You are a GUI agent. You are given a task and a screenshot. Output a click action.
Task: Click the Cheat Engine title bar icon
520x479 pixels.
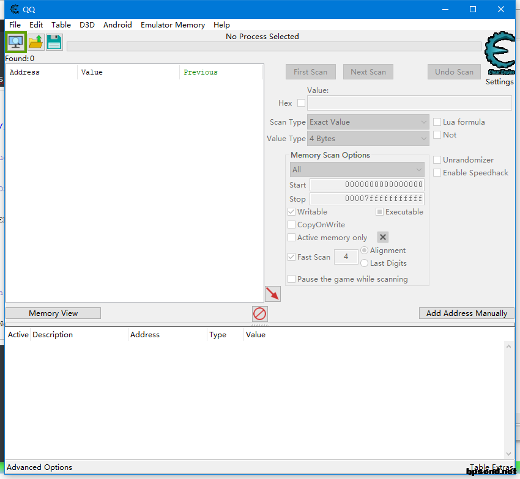click(15, 9)
